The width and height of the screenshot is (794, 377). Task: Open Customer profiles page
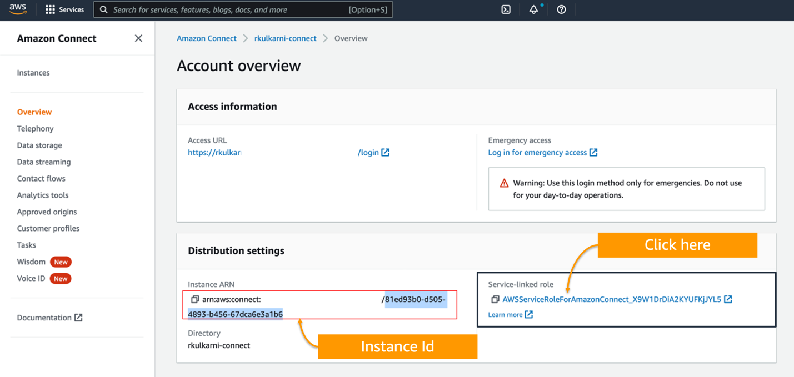click(x=48, y=228)
